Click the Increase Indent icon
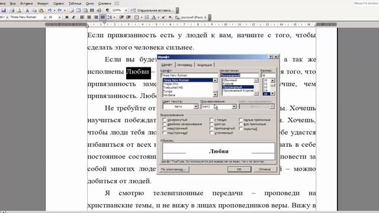The height and width of the screenshot is (213, 379). point(129,17)
